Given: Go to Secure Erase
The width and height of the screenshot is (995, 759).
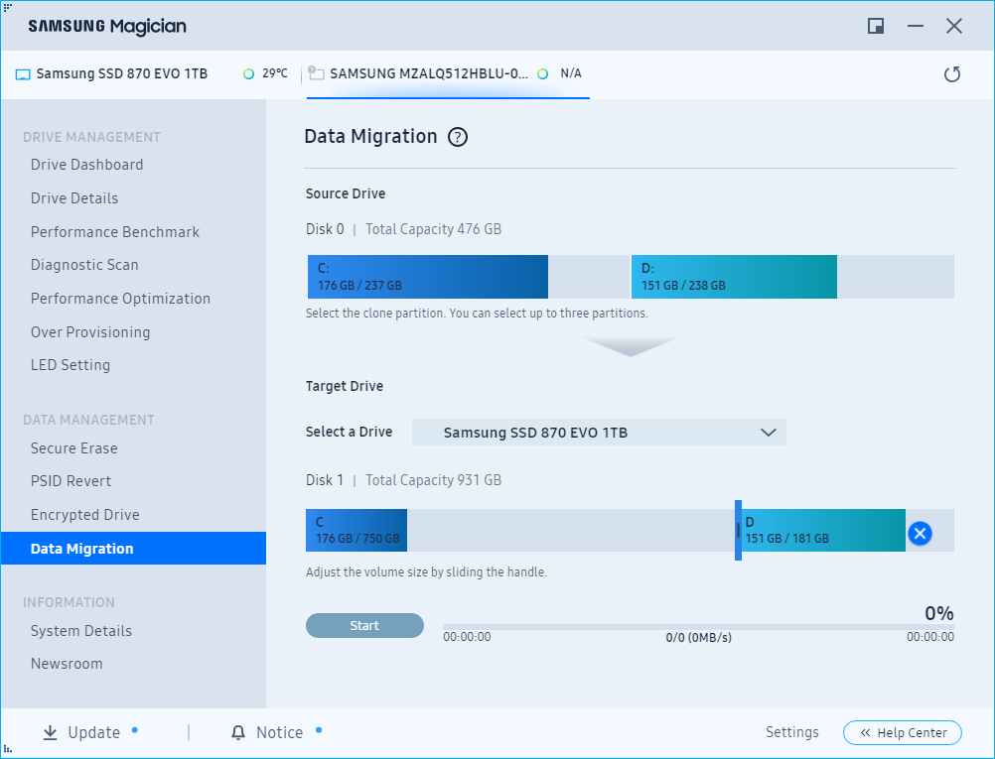Looking at the screenshot, I should click(x=74, y=448).
